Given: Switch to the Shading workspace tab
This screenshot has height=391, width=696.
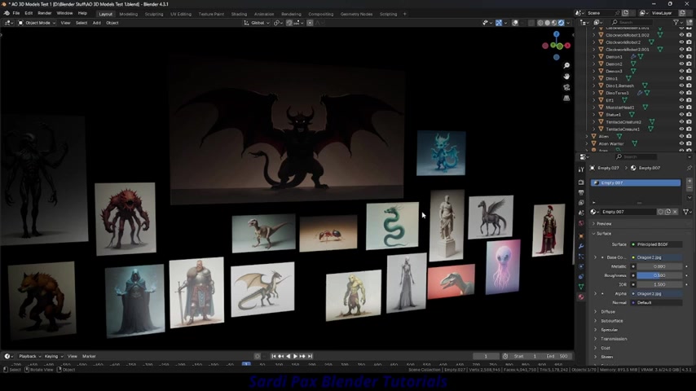Looking at the screenshot, I should (239, 14).
